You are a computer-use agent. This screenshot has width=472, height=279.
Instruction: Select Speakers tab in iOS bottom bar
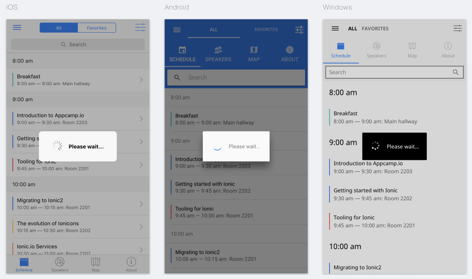pyautogui.click(x=59, y=265)
